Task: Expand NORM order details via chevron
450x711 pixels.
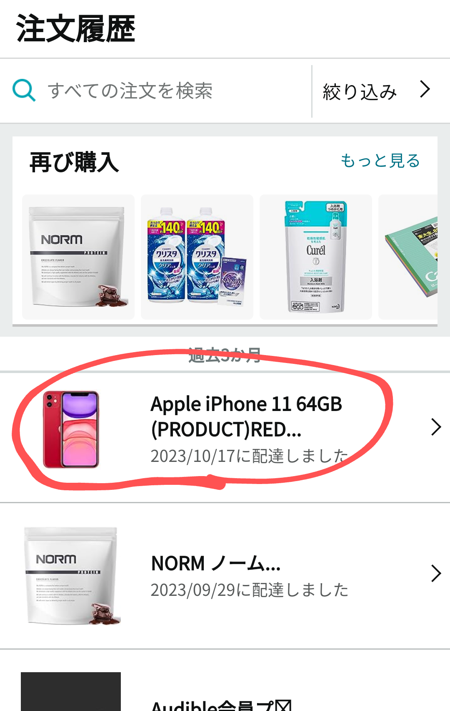Action: pyautogui.click(x=436, y=573)
